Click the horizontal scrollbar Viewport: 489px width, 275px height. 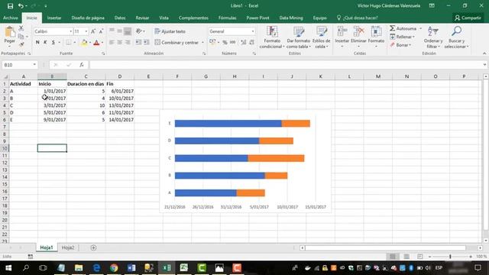(385, 247)
